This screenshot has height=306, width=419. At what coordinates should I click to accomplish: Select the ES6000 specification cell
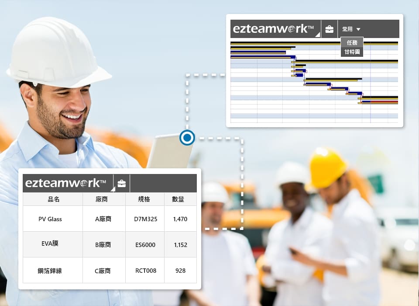(x=144, y=244)
